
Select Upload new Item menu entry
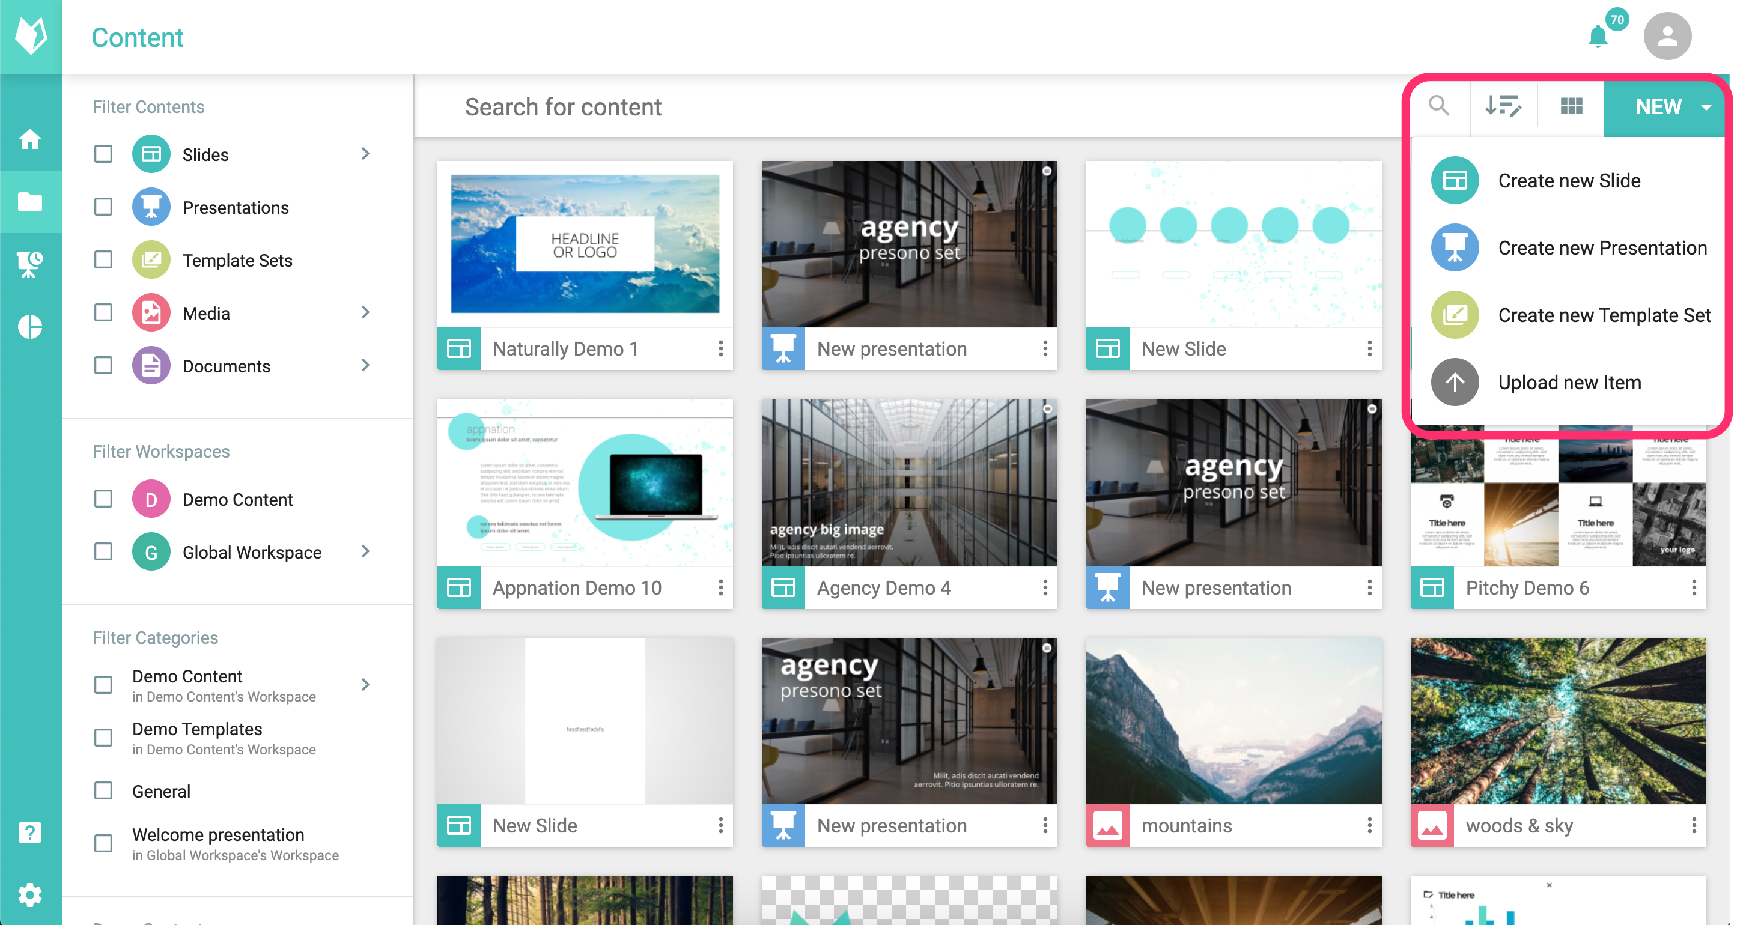pos(1569,382)
